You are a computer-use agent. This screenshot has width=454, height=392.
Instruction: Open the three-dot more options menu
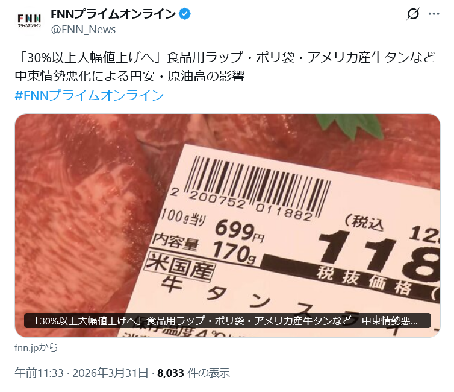coord(434,14)
